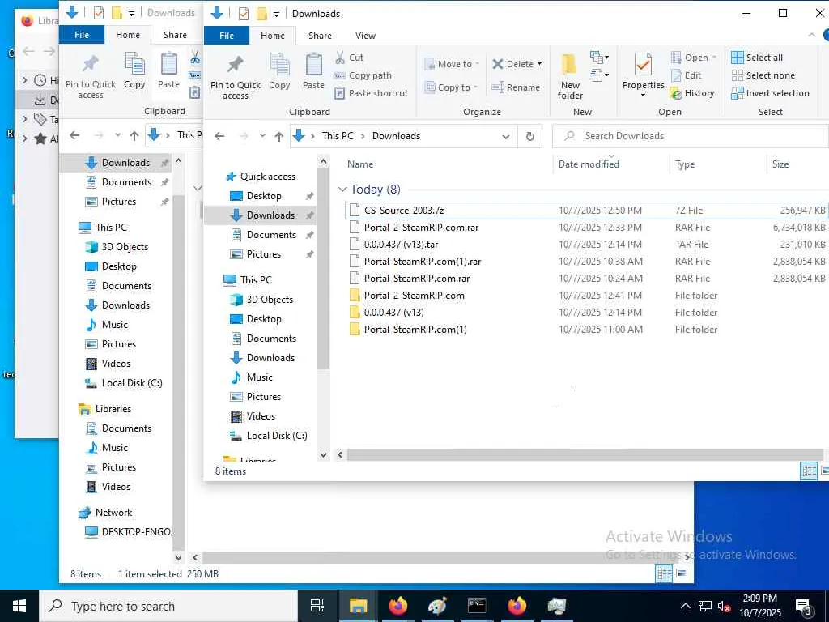
Task: Click Select none in Select group
Action: click(763, 75)
